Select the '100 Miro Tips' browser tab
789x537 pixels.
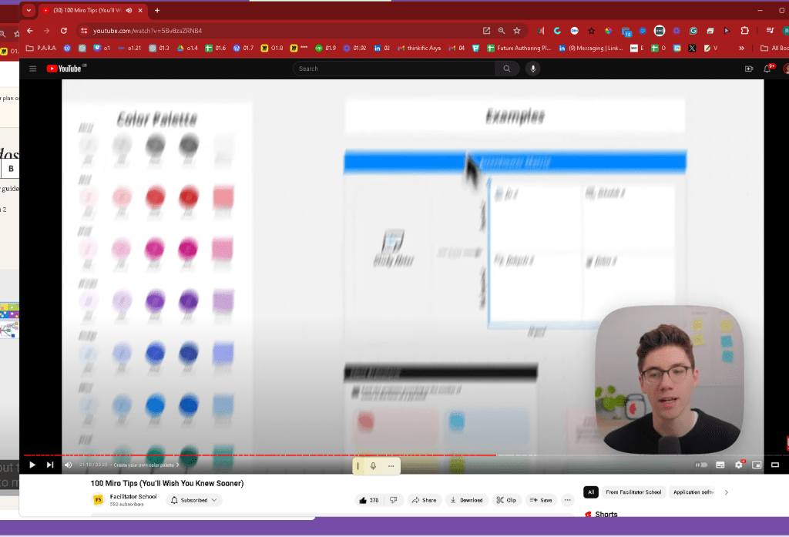click(x=86, y=10)
